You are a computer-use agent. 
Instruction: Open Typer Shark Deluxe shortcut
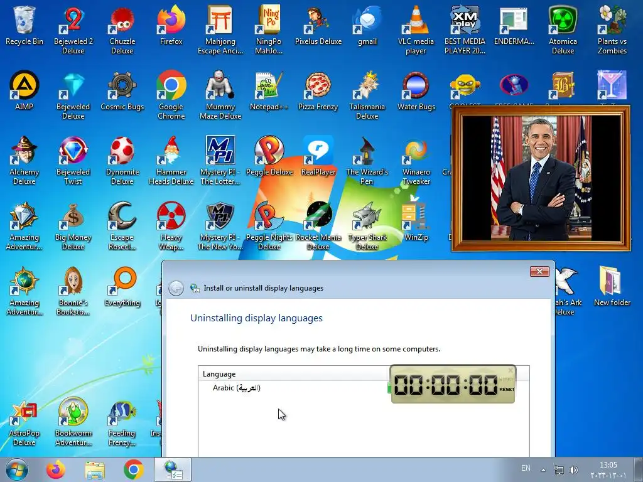tap(367, 225)
